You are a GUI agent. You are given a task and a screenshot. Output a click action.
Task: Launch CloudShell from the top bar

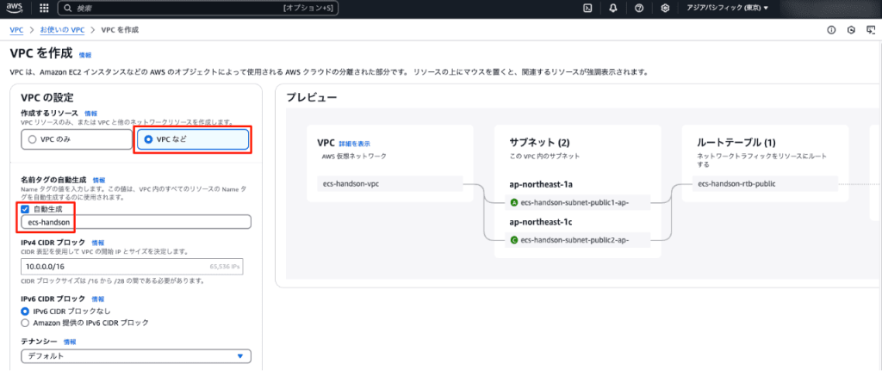click(587, 8)
